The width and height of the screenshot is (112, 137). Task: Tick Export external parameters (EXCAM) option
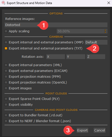pos(6,71)
